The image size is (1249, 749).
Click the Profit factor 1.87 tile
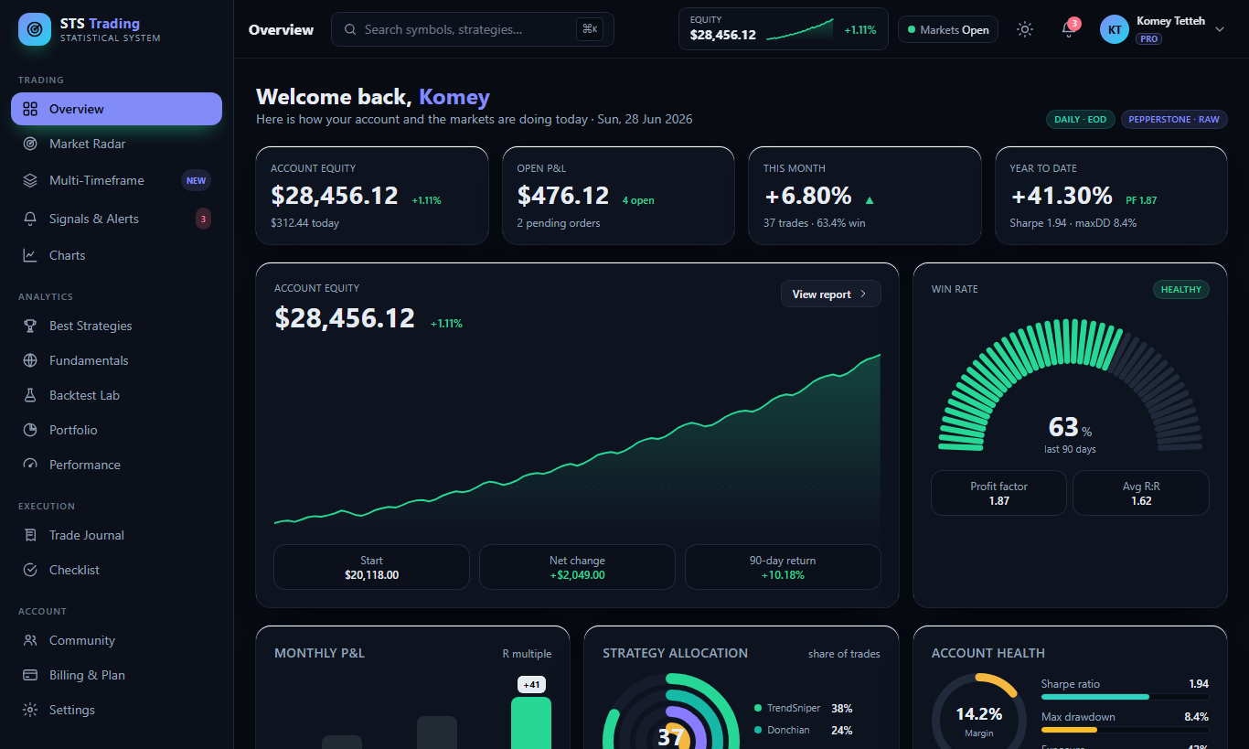pyautogui.click(x=998, y=493)
